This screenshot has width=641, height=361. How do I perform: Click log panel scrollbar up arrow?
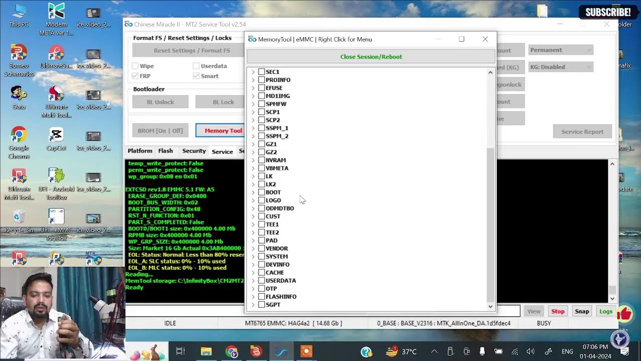[x=612, y=164]
